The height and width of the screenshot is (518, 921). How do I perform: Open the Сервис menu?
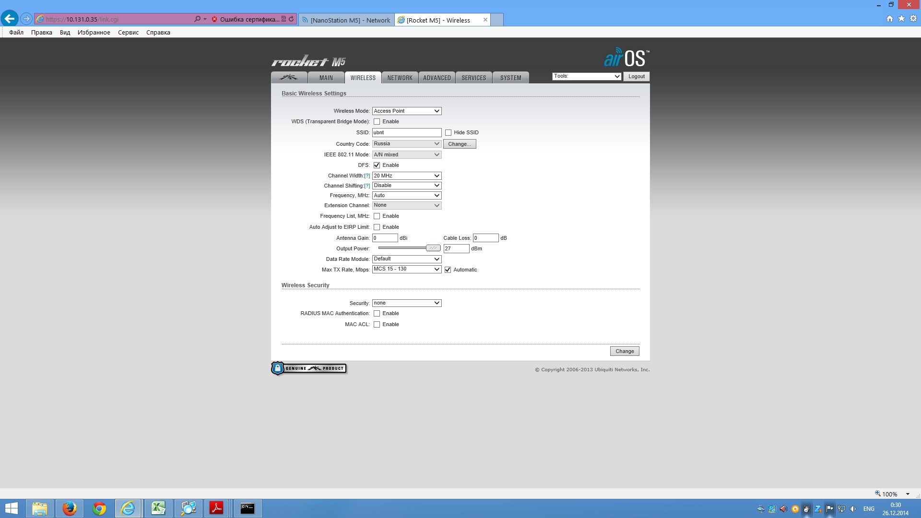(128, 33)
